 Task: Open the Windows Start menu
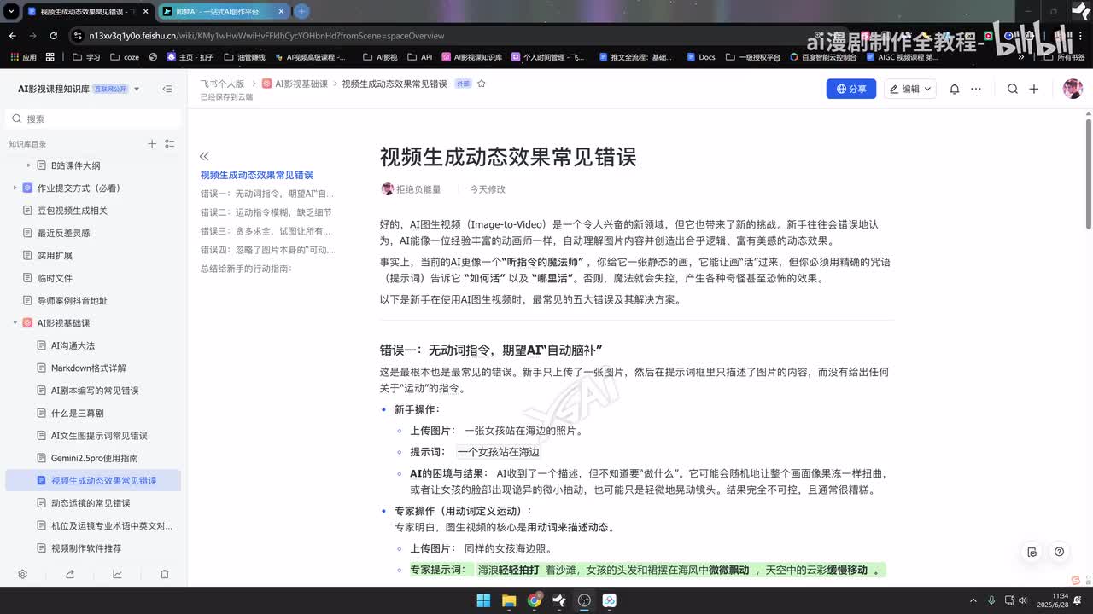484,600
